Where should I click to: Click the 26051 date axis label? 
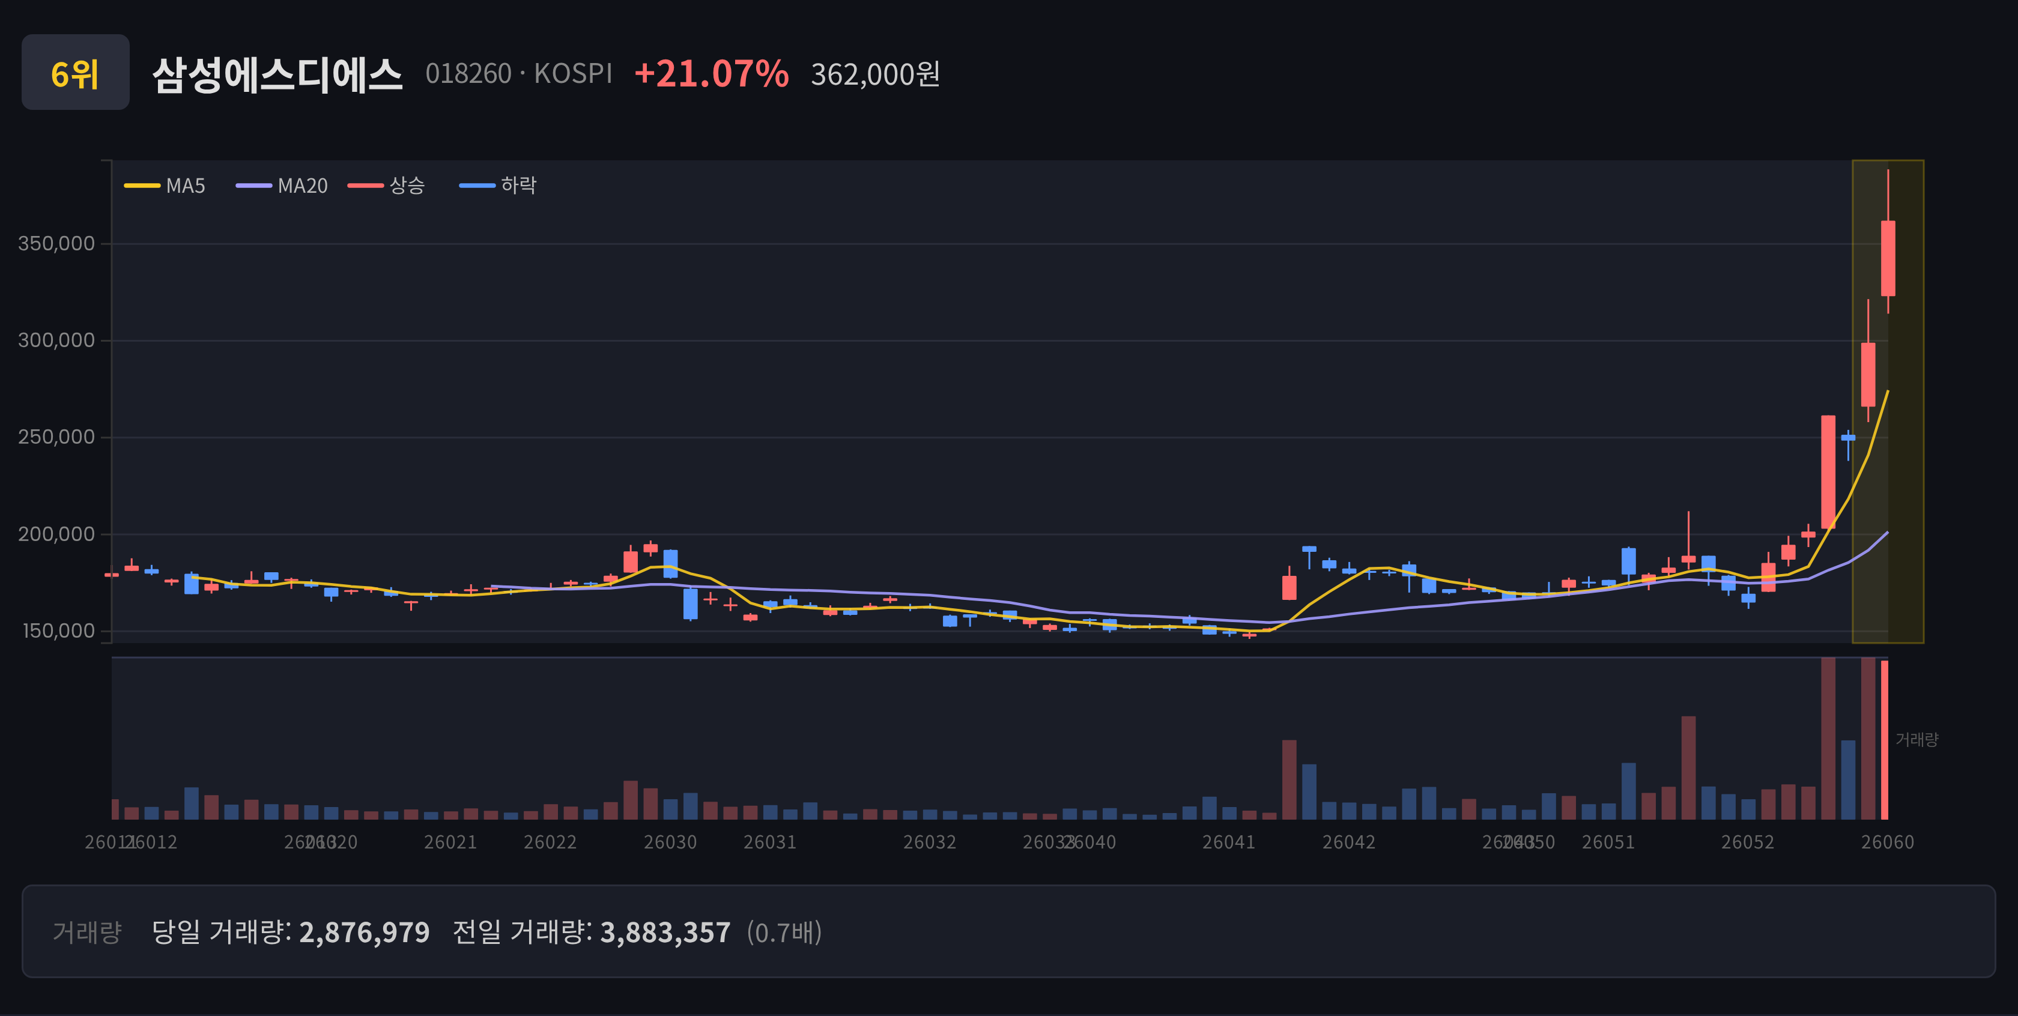point(1608,842)
